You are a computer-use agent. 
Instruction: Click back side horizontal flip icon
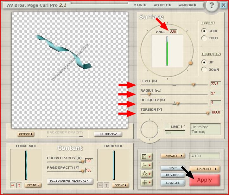point(100,185)
